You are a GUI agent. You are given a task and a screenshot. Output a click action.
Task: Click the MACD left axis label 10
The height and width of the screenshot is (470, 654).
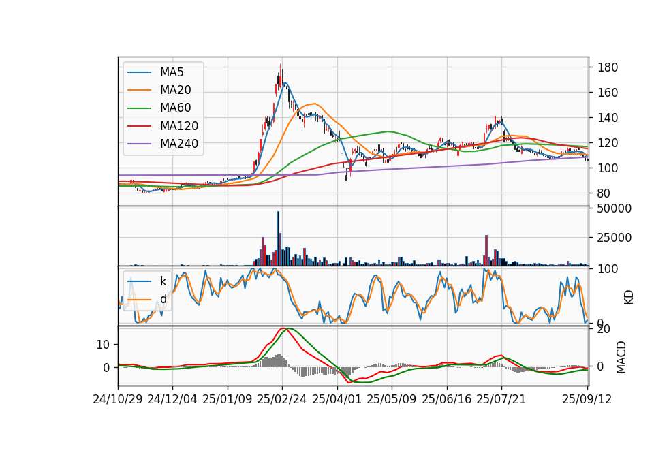pos(103,345)
